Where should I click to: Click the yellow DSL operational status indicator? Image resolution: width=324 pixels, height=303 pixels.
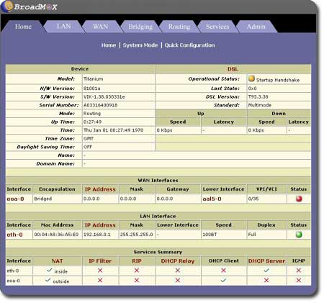[251, 78]
